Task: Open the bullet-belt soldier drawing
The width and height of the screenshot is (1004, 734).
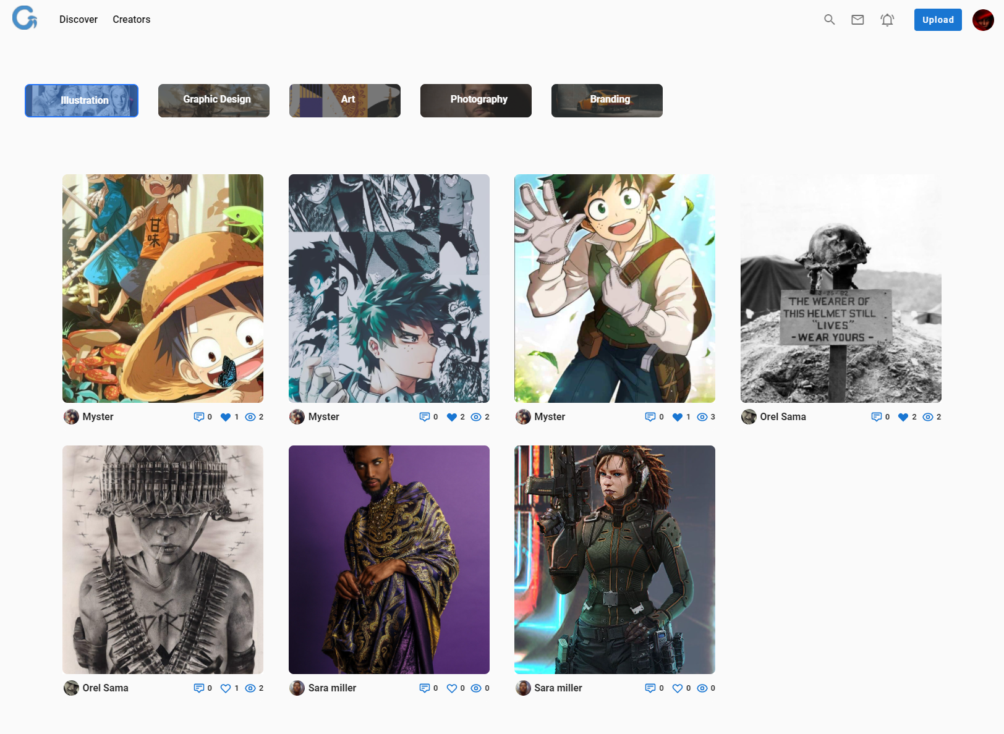Action: pos(163,560)
